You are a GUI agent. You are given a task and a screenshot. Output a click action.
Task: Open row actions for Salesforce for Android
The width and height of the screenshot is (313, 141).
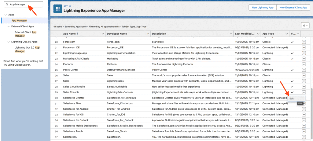[304, 109]
